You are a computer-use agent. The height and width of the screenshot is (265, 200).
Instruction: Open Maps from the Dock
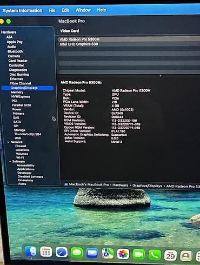tap(108, 254)
